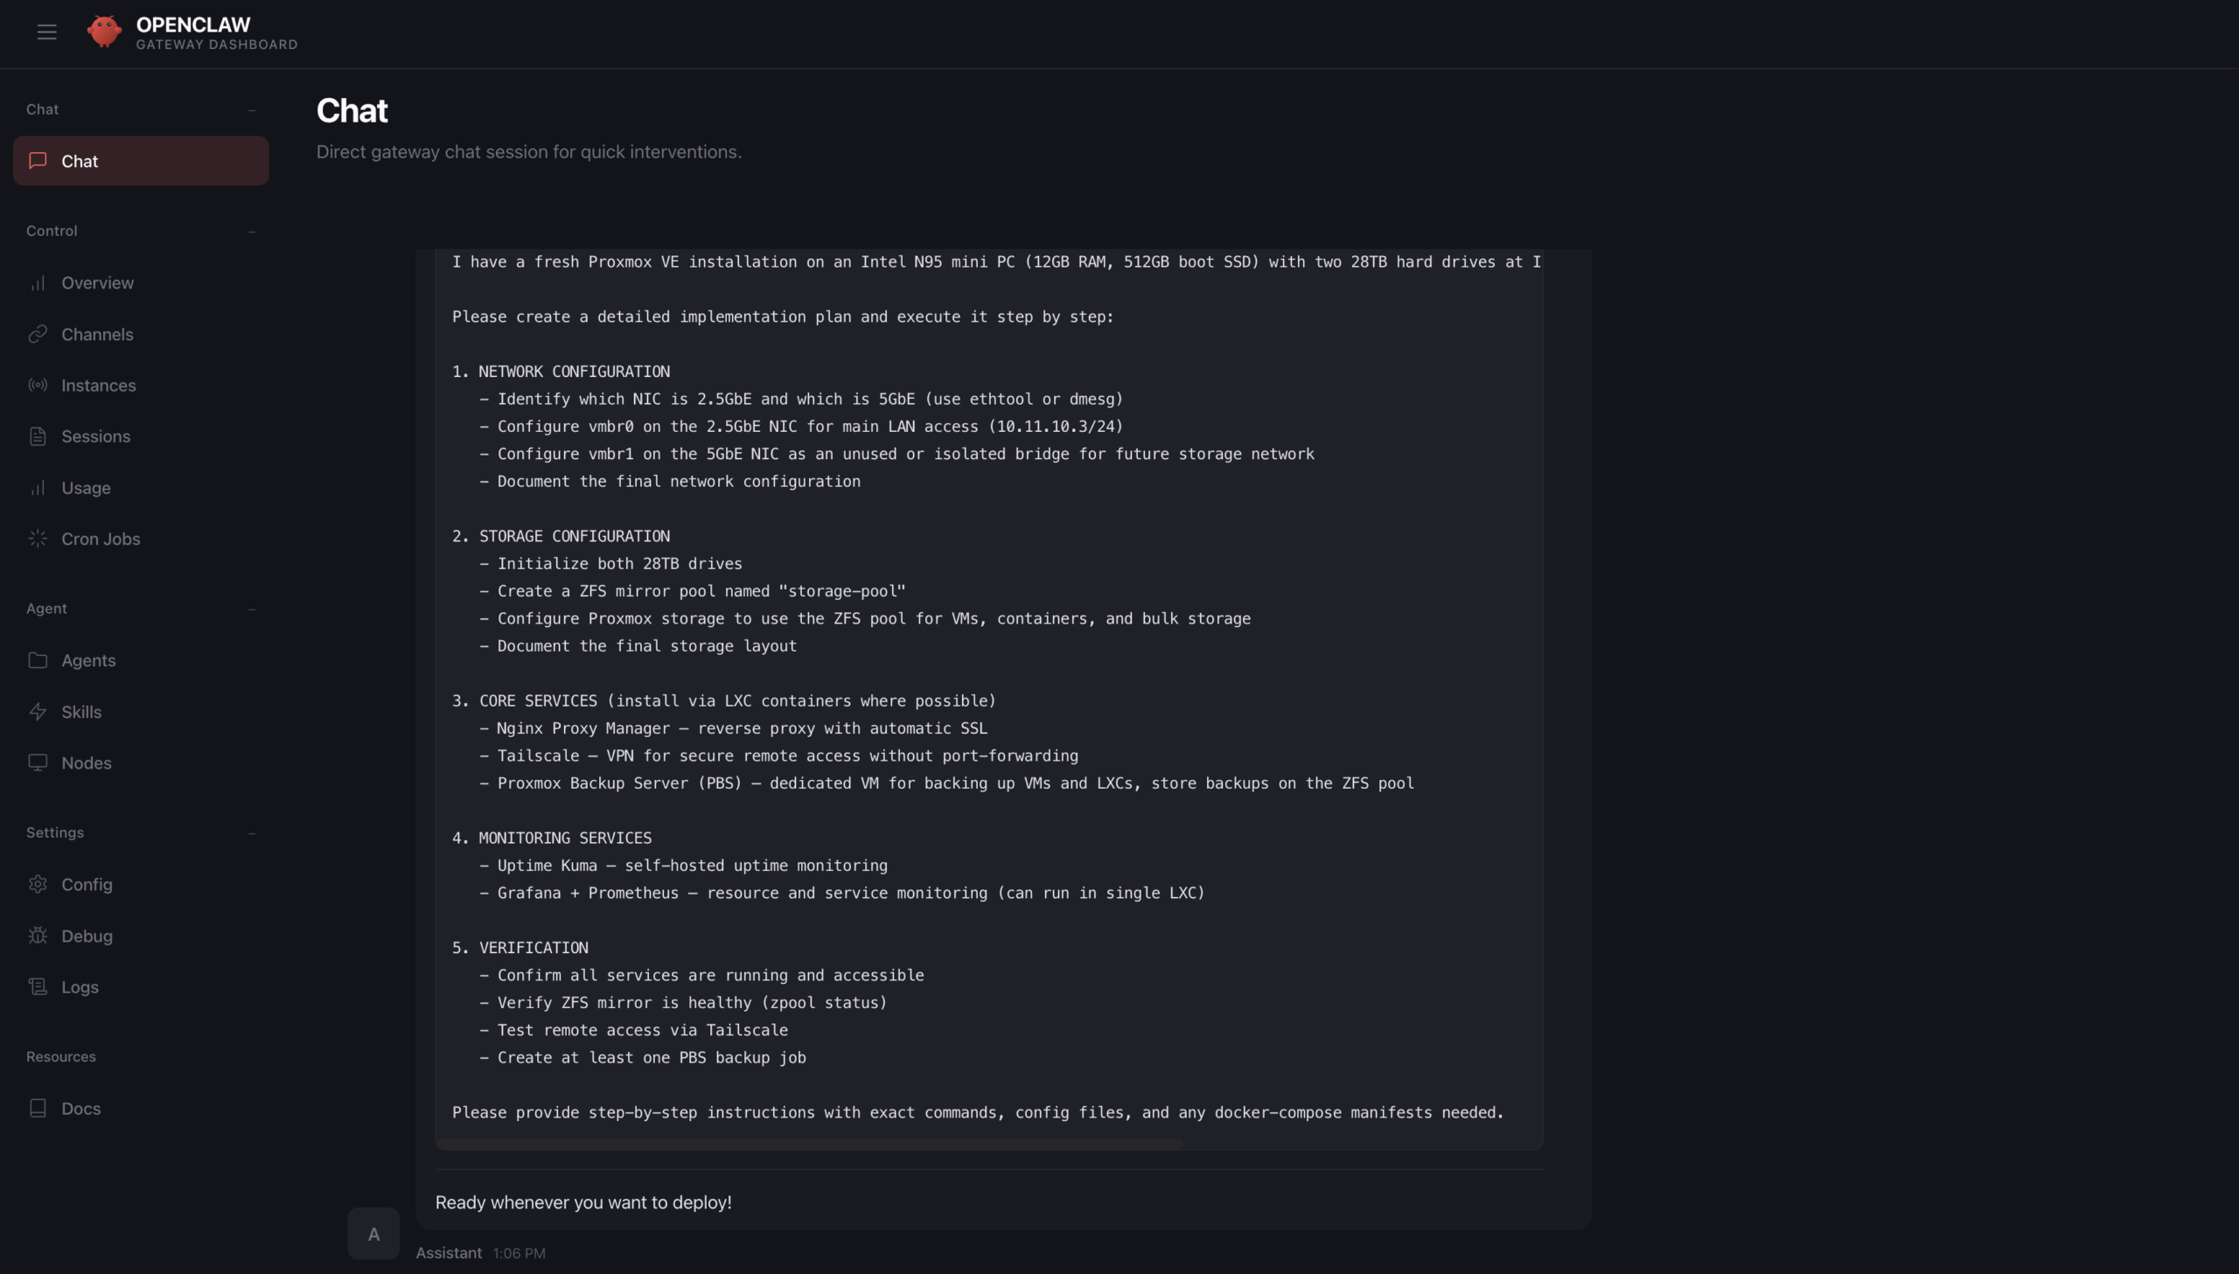Click the Instances broadcast icon

(38, 385)
